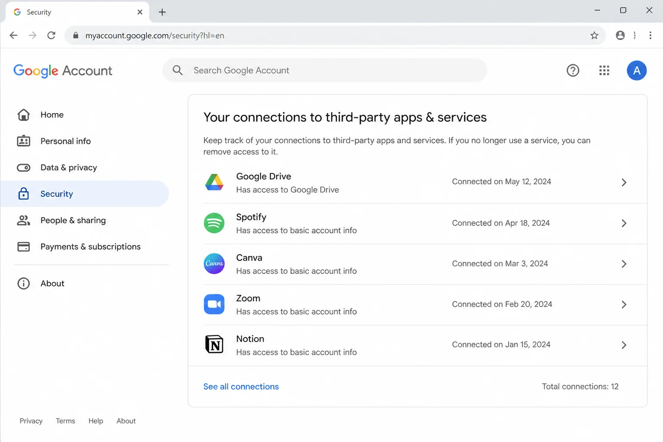Click the browser forward arrow
Image resolution: width=663 pixels, height=442 pixels.
click(32, 35)
